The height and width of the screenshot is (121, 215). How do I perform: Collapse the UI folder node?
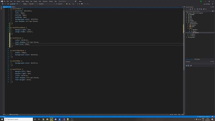click(x=188, y=28)
